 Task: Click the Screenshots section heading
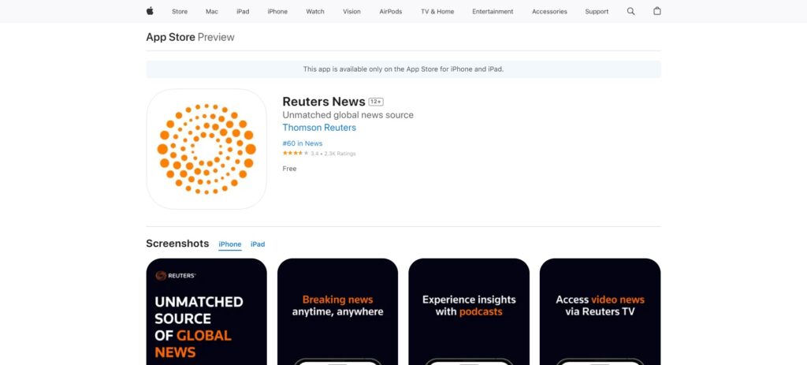coord(177,244)
